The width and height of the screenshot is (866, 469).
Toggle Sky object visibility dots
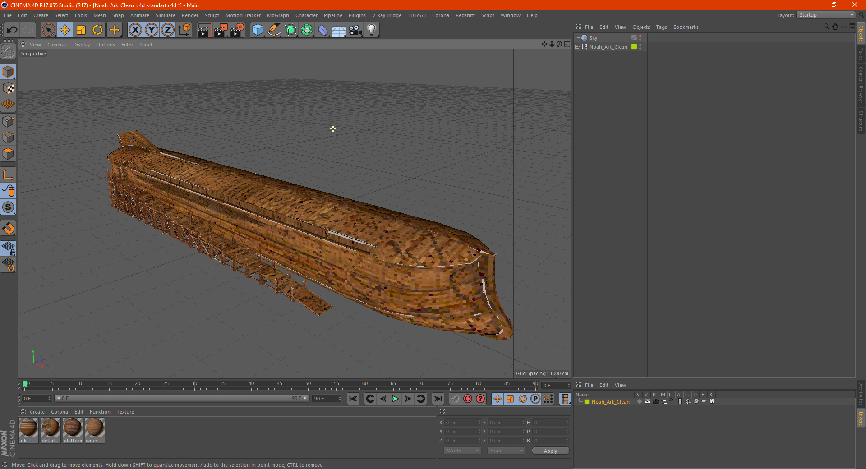640,38
